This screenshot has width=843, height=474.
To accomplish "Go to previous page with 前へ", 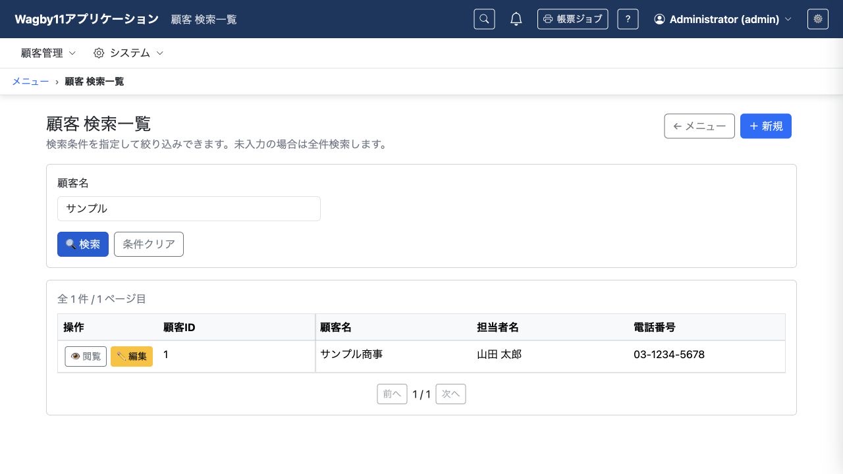I will coord(392,394).
